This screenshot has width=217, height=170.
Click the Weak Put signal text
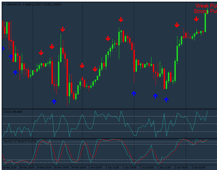pos(206,6)
